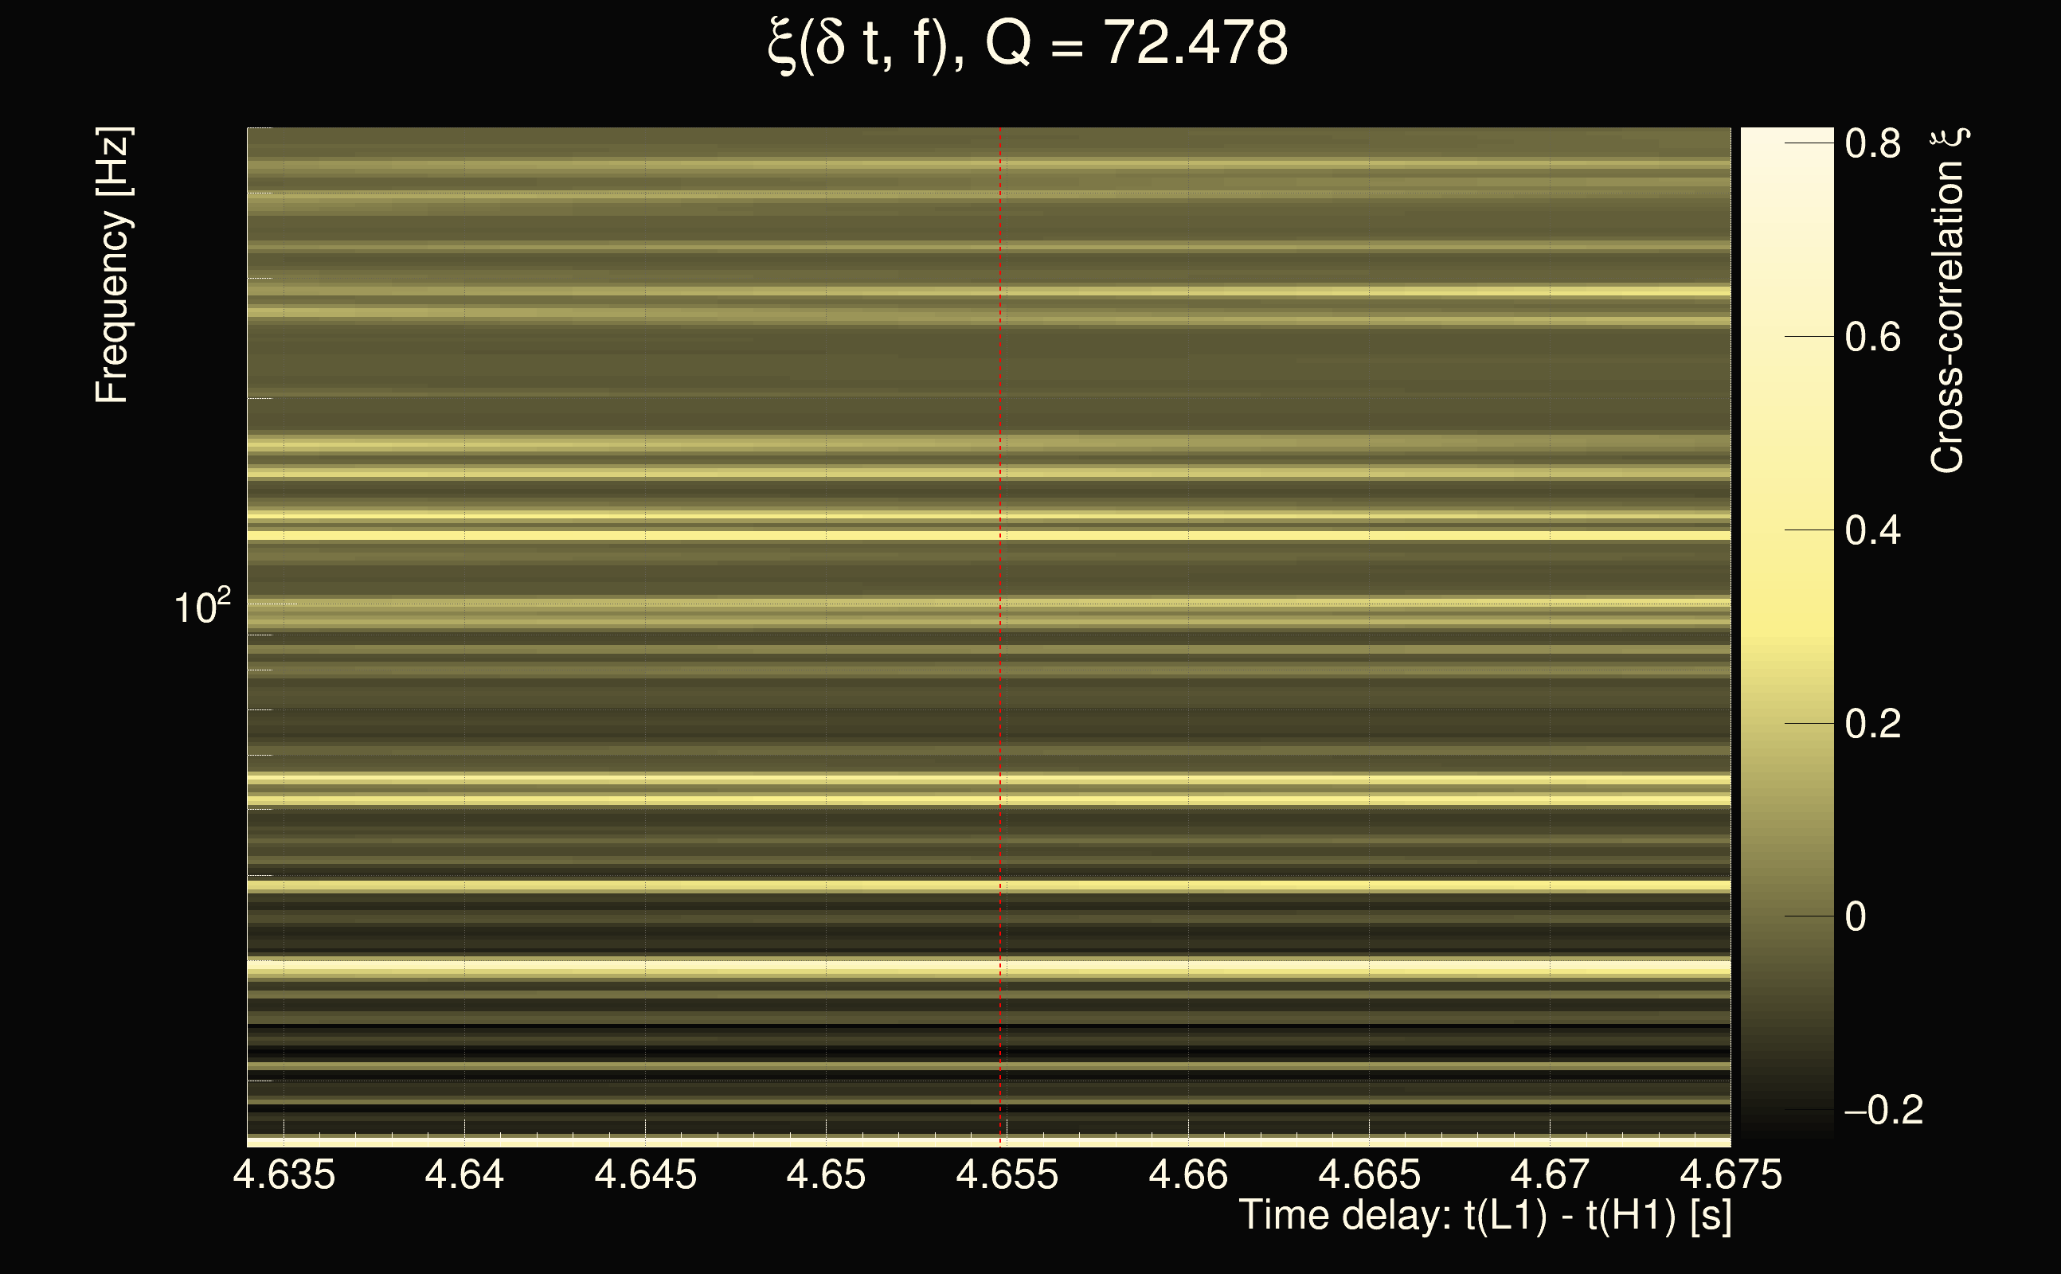Click the Cross-correlation ξ colorbar title
2061x1274 pixels.
[1948, 301]
